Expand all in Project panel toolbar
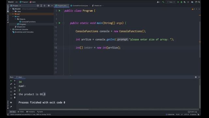Viewport: 209px width, 118px height. point(41,6)
